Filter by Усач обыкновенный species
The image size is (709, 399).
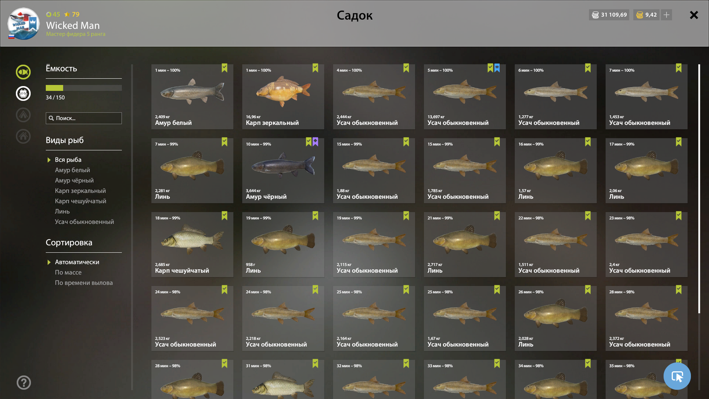pyautogui.click(x=84, y=222)
